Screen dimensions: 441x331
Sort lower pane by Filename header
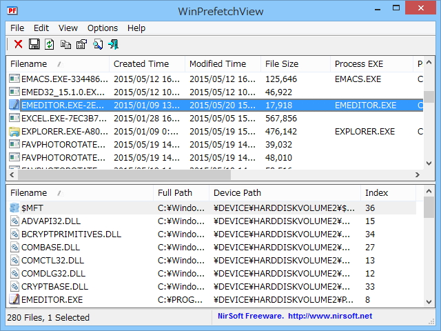coord(80,193)
